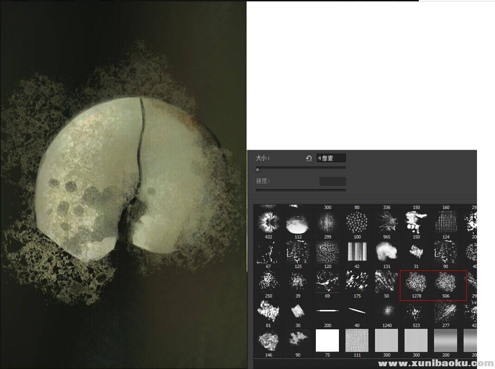Pick the 42 vertical stripes brush
The image size is (495, 369).
tap(357, 252)
